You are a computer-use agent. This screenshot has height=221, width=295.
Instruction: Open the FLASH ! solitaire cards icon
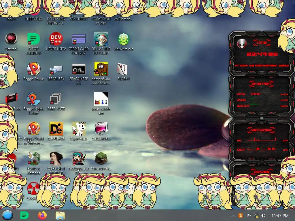[x=123, y=69]
